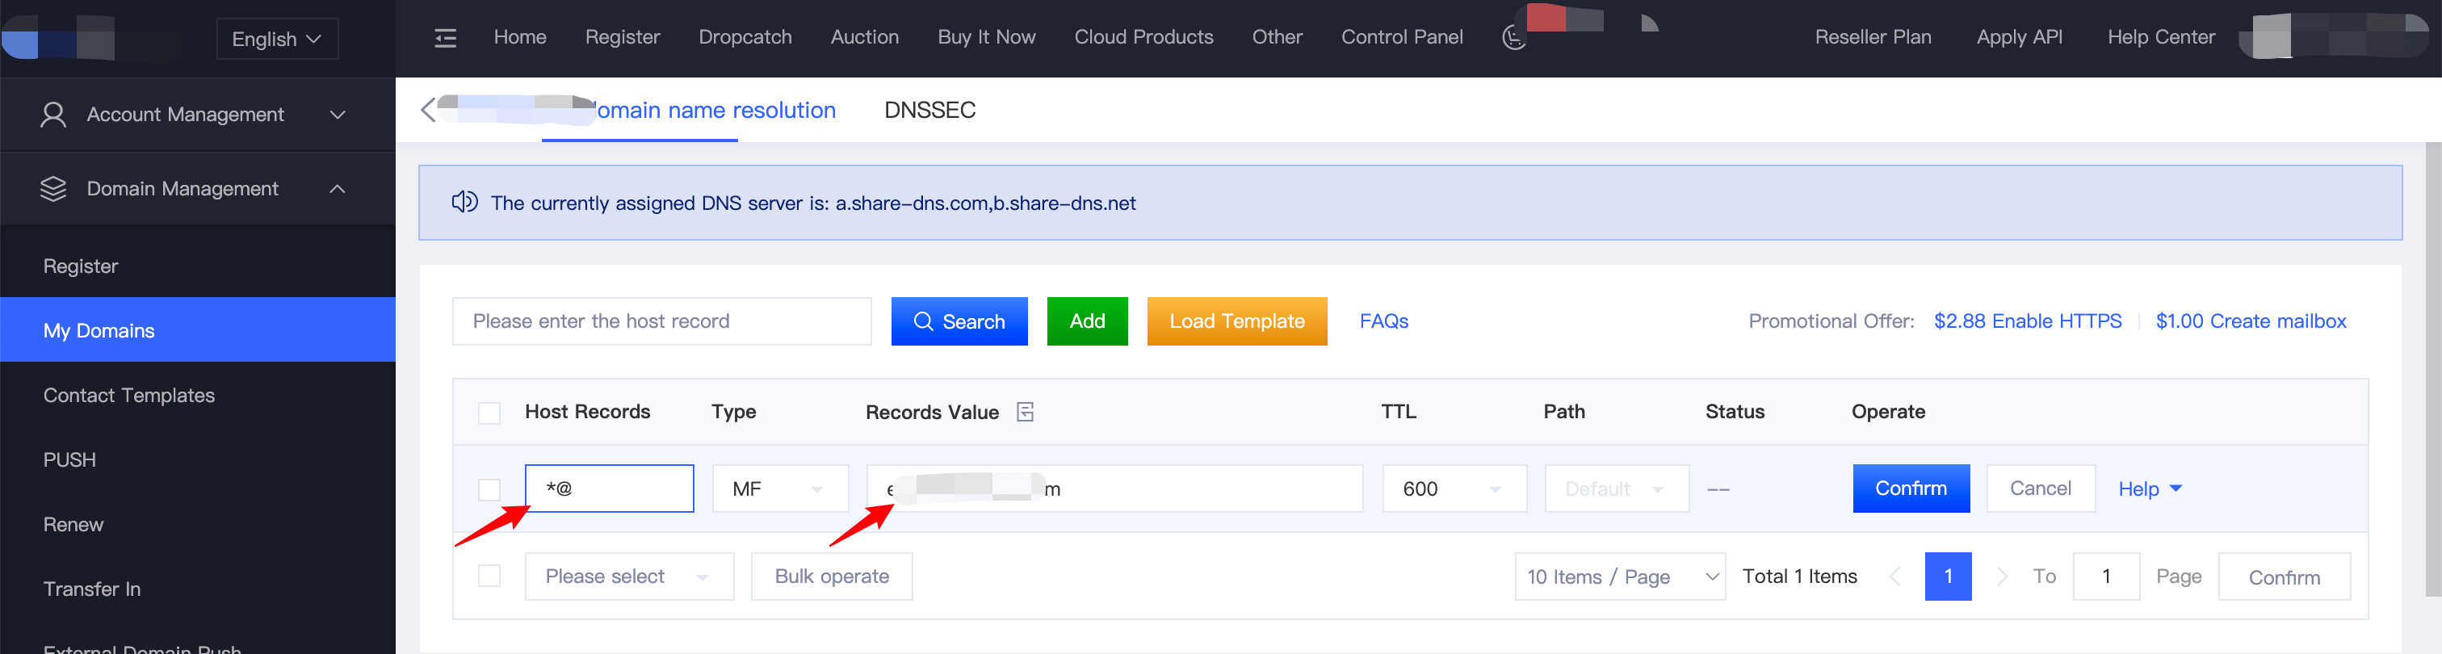The width and height of the screenshot is (2442, 654).
Task: Select Renew in the sidebar
Action: (x=197, y=524)
